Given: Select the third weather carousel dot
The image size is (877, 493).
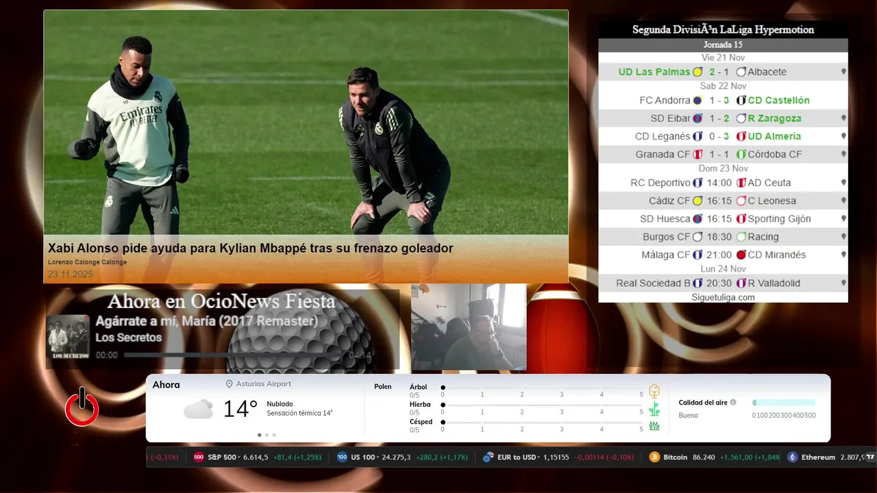Looking at the screenshot, I should (x=274, y=435).
